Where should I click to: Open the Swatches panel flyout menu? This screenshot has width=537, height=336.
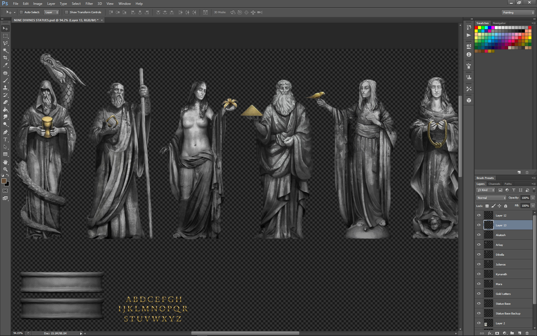tap(533, 23)
